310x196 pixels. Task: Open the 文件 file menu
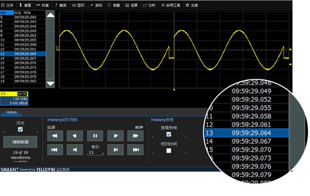[x=8, y=5]
